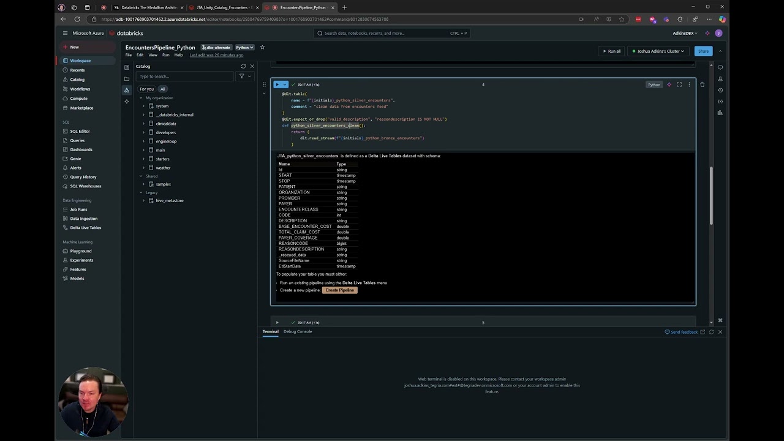
Task: Open the MLflow experiments side panel
Action: click(720, 78)
